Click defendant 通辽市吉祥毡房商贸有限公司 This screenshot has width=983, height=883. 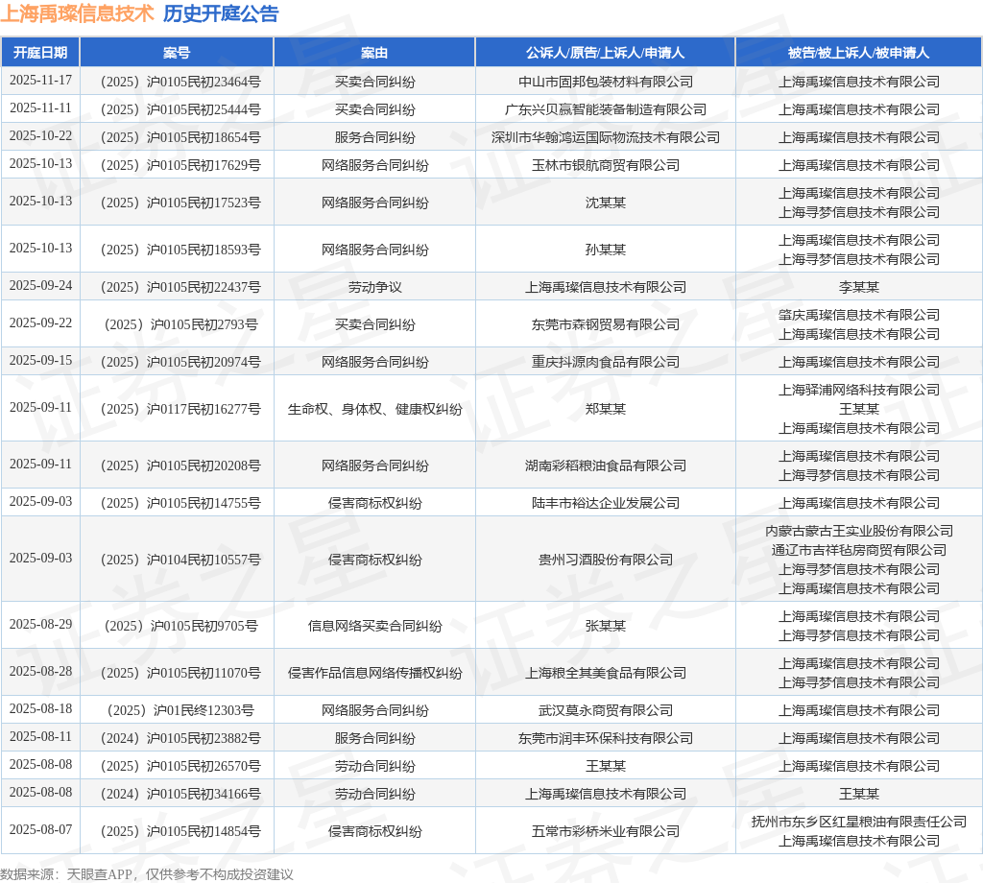[x=859, y=550]
